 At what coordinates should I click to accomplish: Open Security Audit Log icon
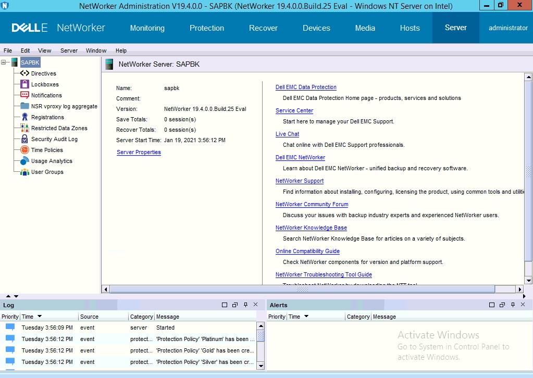24,139
